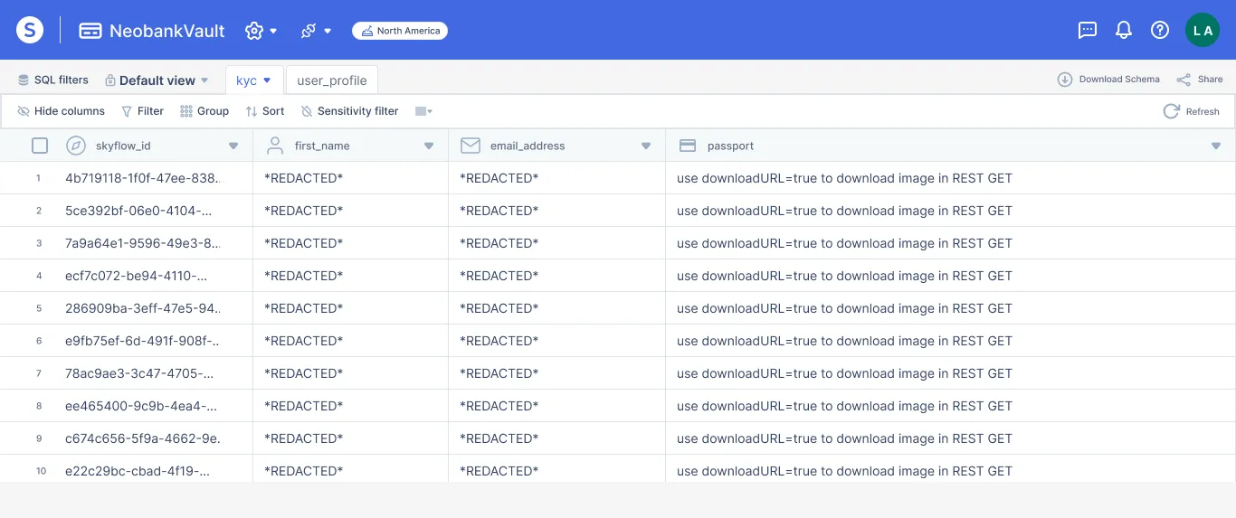1236x518 pixels.
Task: Open the connections plug icon menu
Action: click(x=309, y=31)
